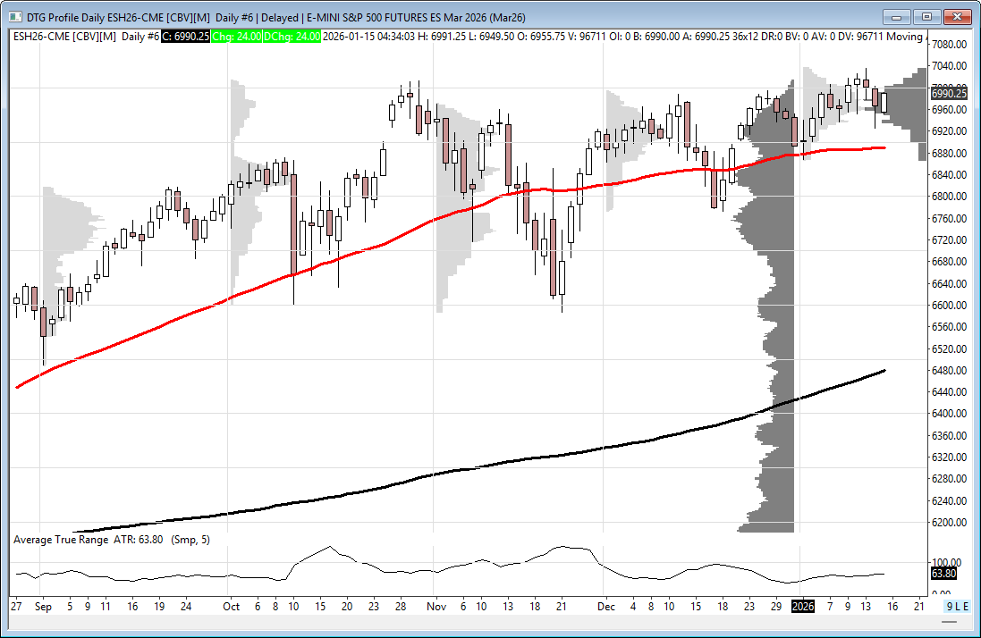Image resolution: width=981 pixels, height=638 pixels.
Task: Click the 63.80 ATR value label
Action: (x=943, y=573)
